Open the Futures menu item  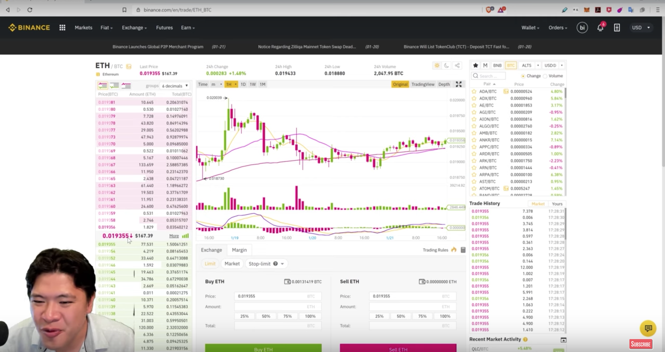coord(164,28)
